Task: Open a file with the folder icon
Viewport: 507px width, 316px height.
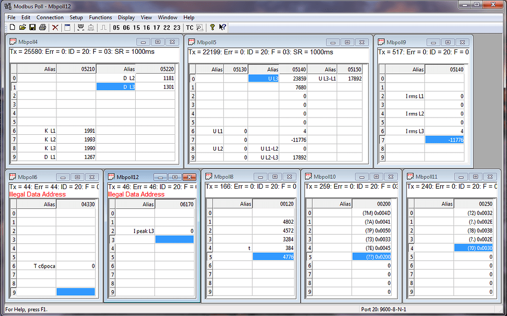Action: [x=22, y=28]
